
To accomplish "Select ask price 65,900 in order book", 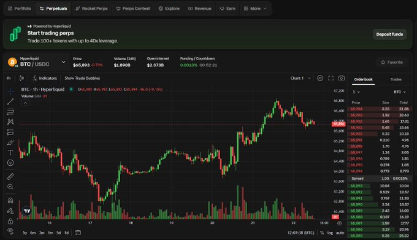I will (356, 134).
